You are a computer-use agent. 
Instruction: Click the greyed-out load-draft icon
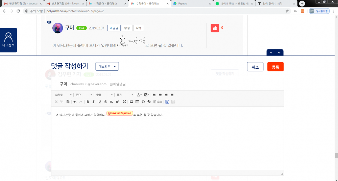tap(173, 102)
